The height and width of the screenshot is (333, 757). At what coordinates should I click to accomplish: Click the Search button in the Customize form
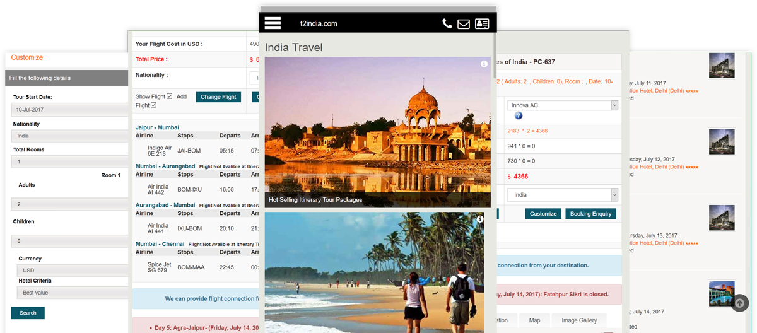pos(28,313)
